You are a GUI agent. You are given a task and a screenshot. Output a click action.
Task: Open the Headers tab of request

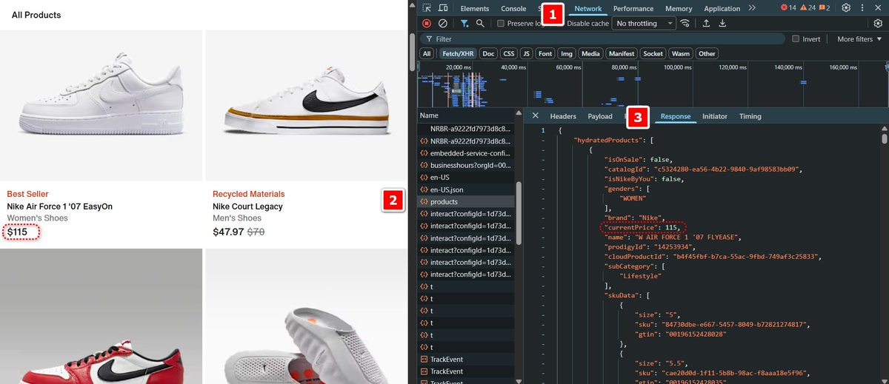tap(563, 117)
